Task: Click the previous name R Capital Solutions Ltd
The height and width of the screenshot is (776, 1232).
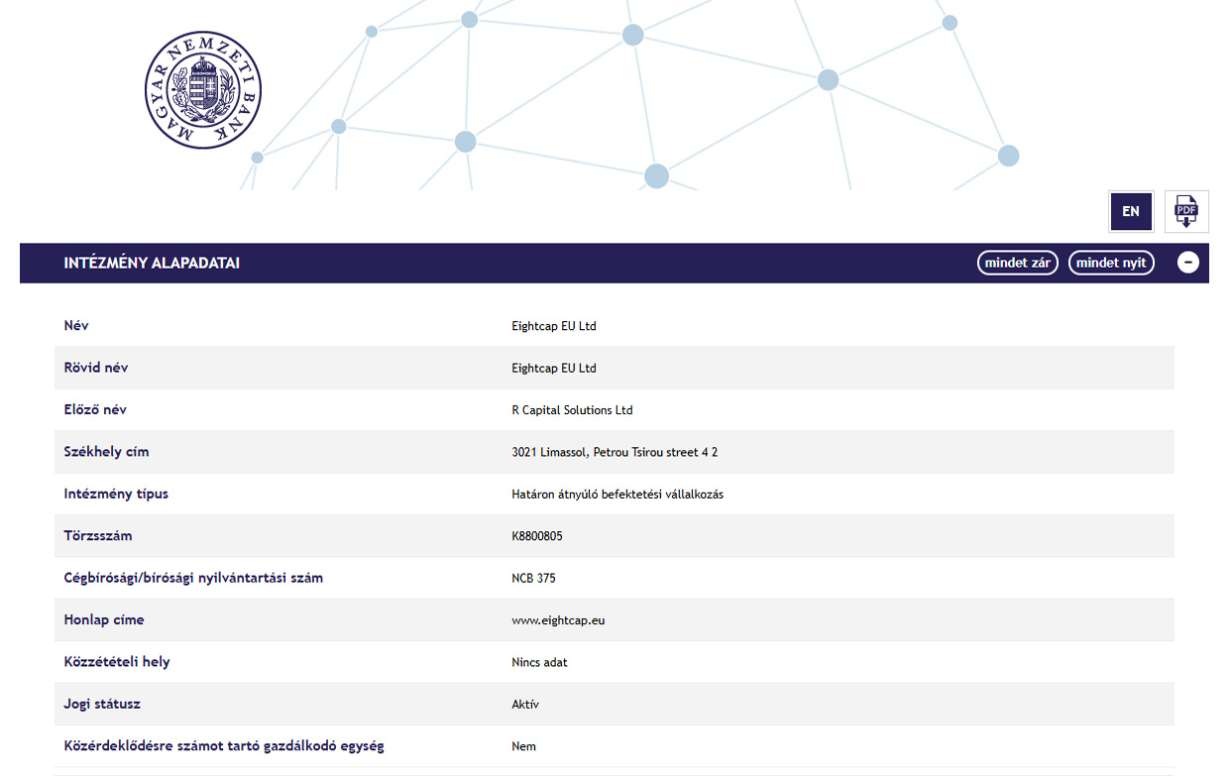Action: [572, 410]
